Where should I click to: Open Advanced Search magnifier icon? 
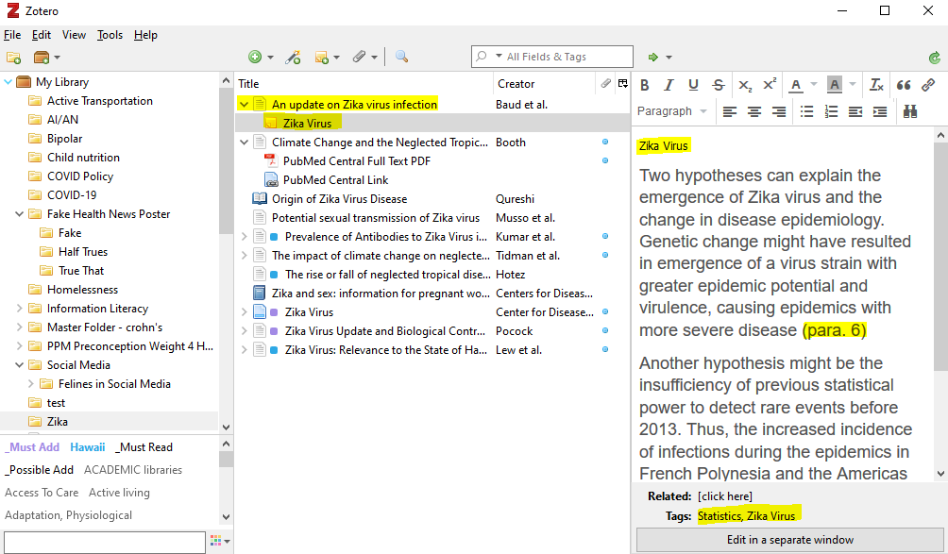tap(401, 57)
